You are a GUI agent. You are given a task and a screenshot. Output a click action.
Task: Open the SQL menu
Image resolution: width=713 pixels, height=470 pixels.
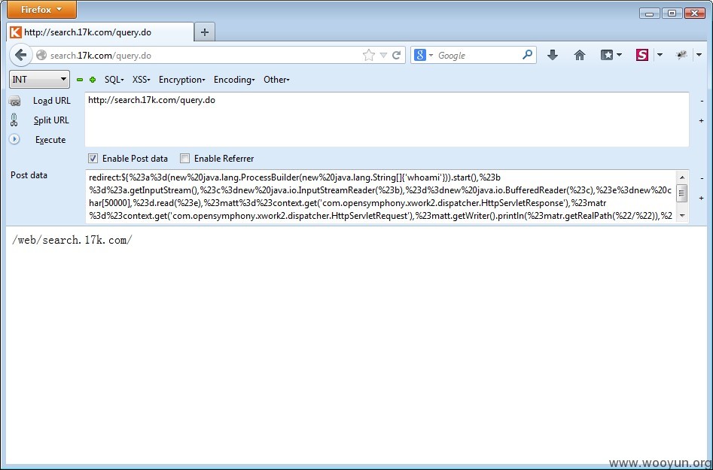pyautogui.click(x=114, y=80)
